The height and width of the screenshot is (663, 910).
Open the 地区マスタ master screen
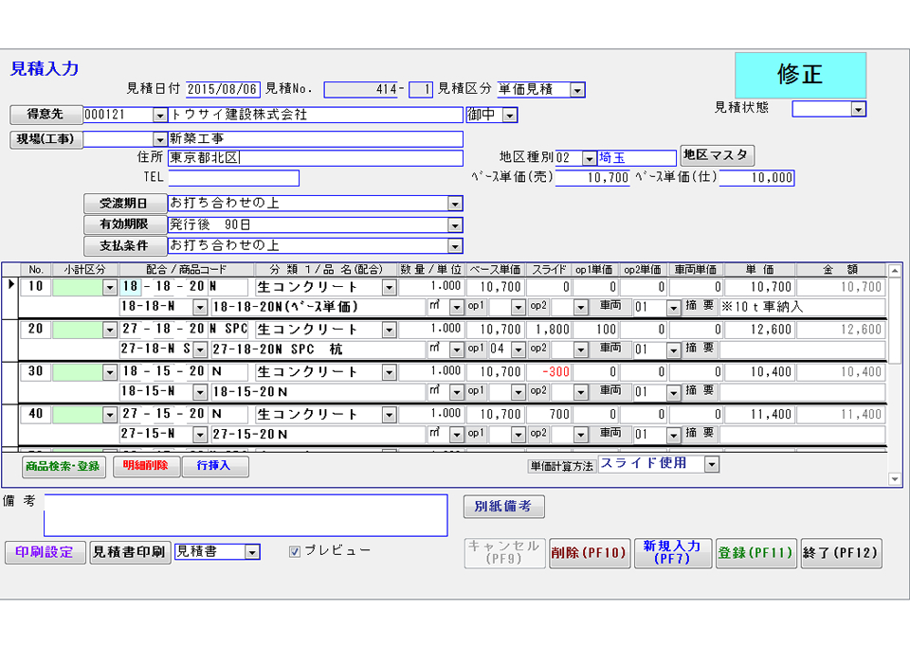click(x=717, y=155)
